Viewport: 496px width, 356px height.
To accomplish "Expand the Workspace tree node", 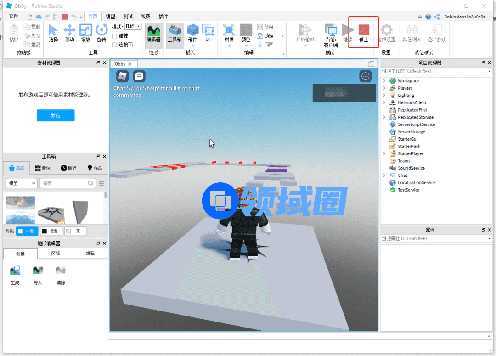I will point(384,81).
